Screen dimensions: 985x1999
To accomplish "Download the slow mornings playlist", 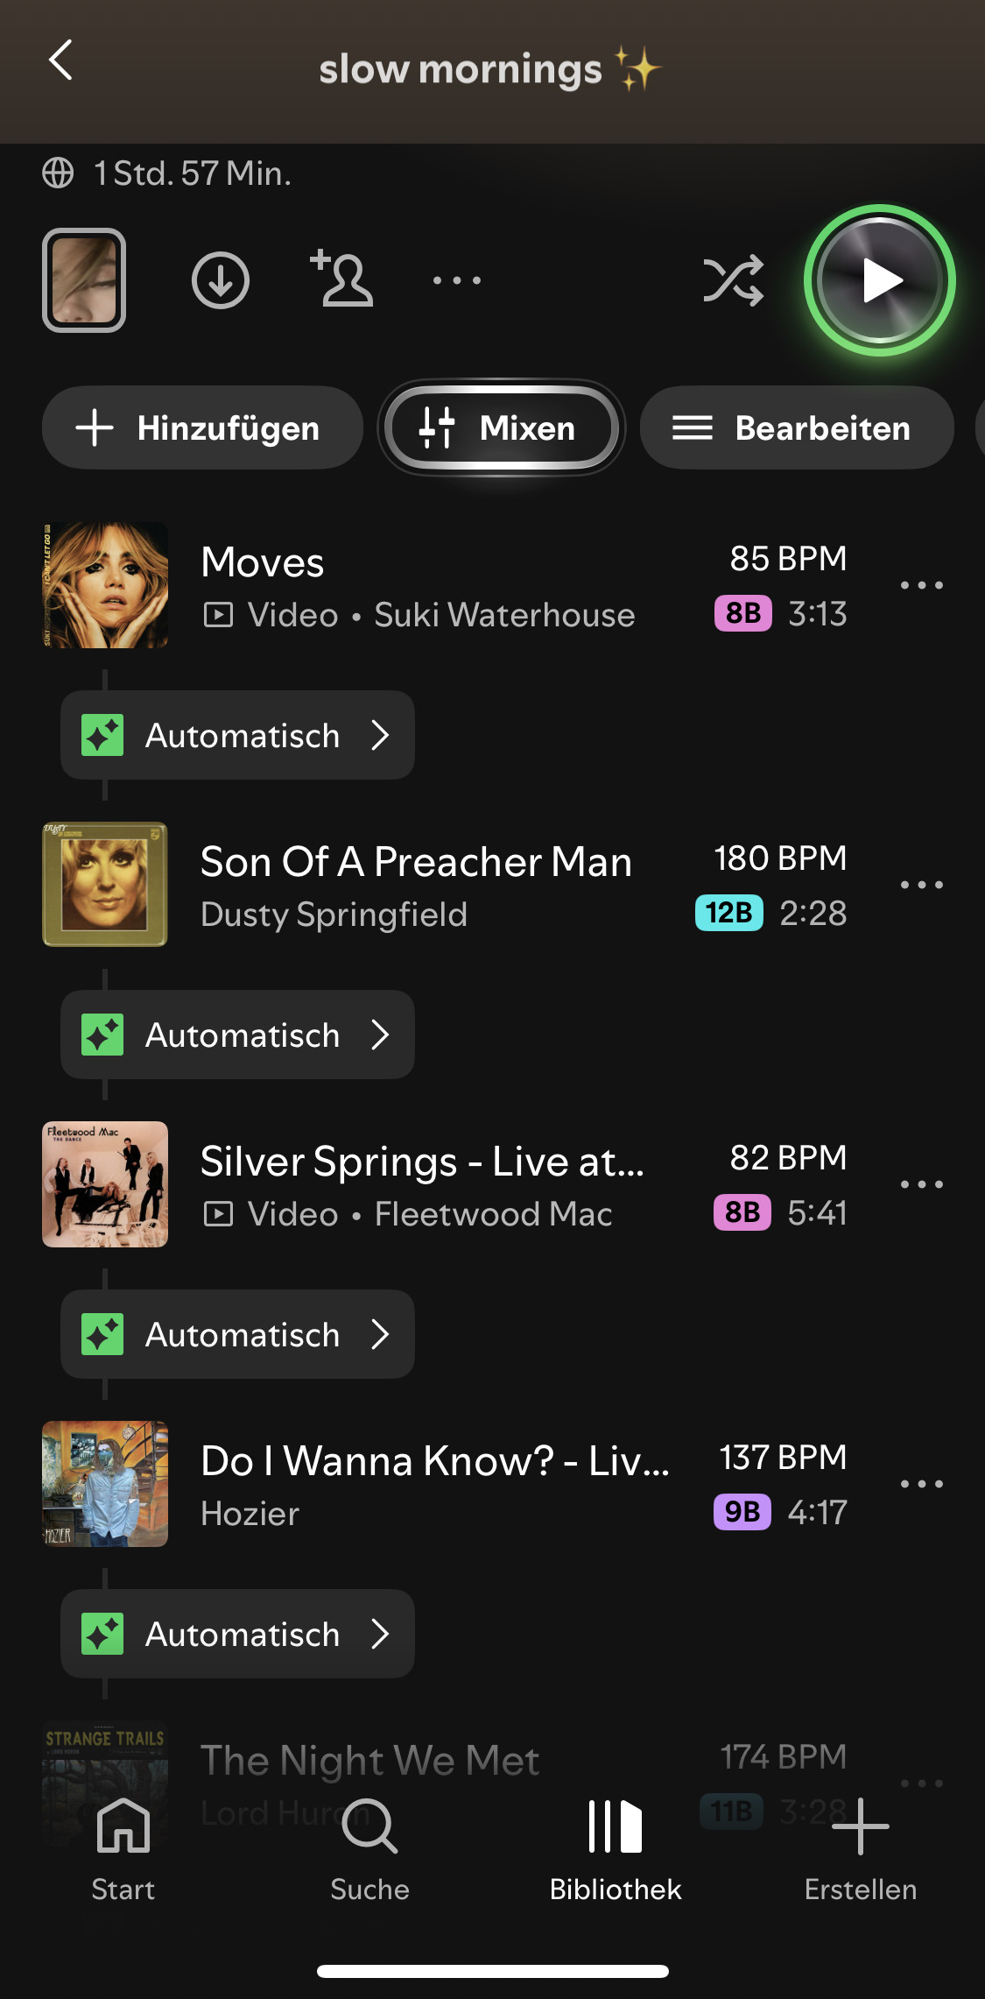I will click(220, 280).
